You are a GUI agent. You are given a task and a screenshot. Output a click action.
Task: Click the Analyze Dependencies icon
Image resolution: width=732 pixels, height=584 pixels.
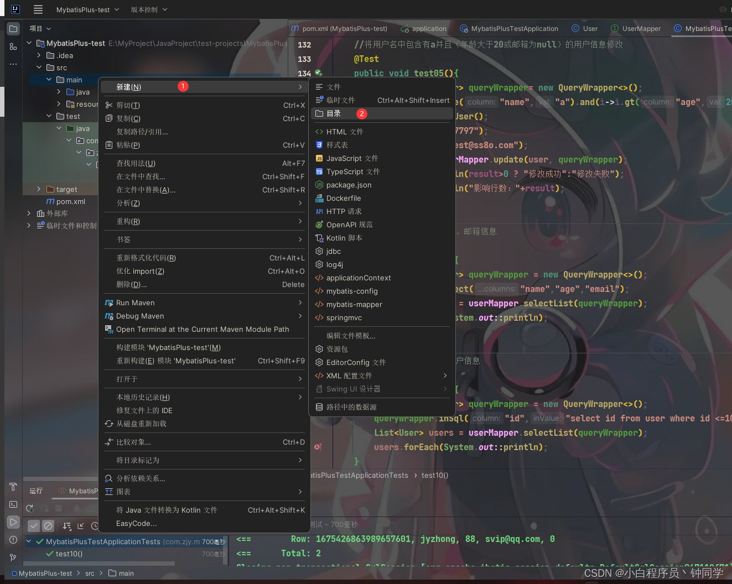tap(109, 478)
